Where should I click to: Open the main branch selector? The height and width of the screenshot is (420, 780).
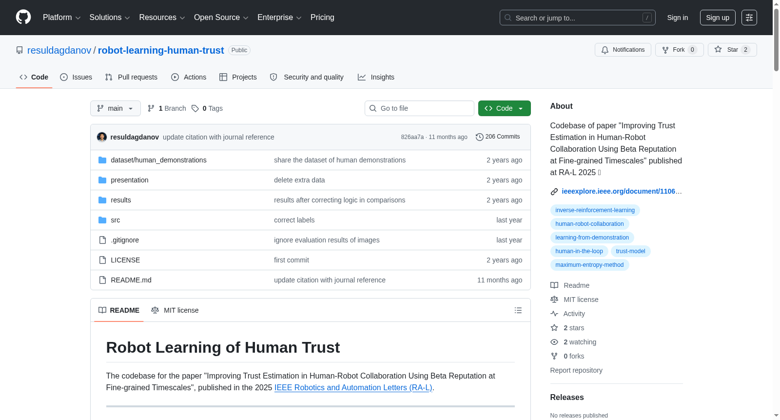click(116, 108)
